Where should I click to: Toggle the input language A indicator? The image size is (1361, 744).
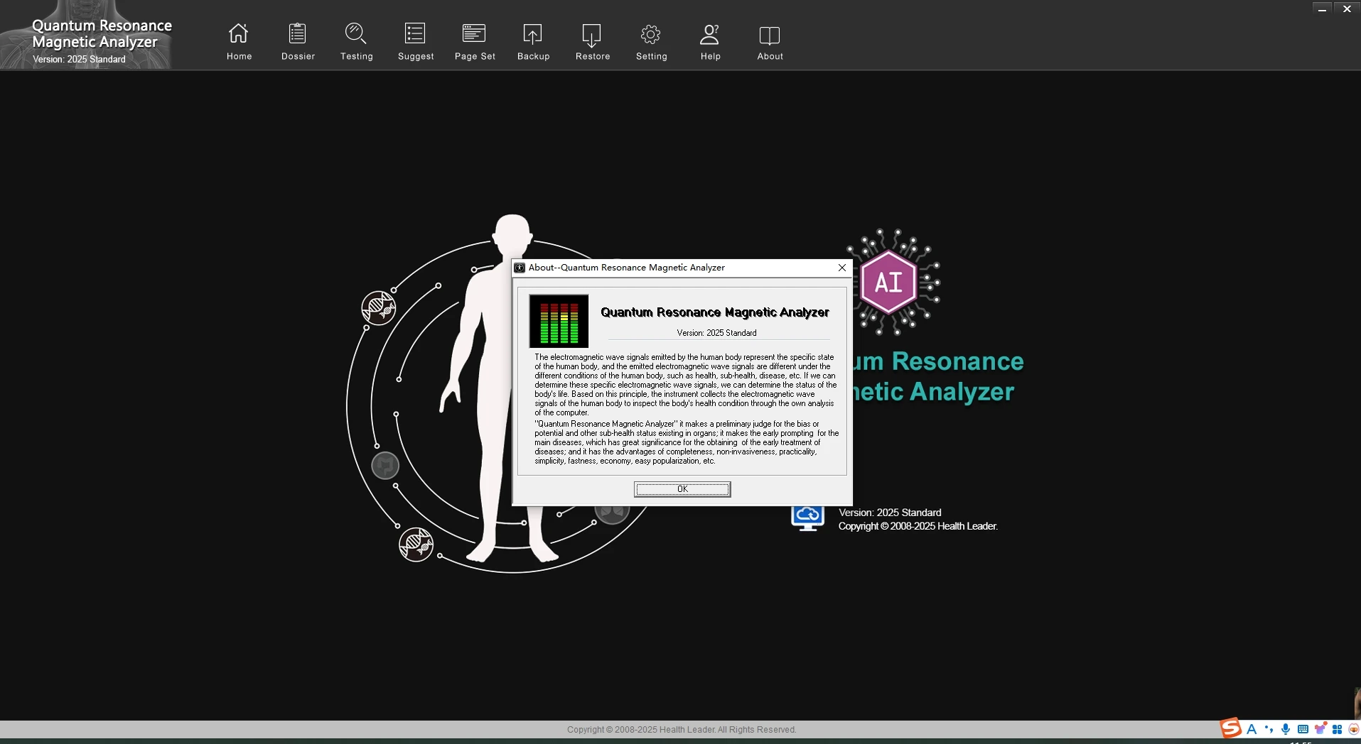click(1252, 729)
